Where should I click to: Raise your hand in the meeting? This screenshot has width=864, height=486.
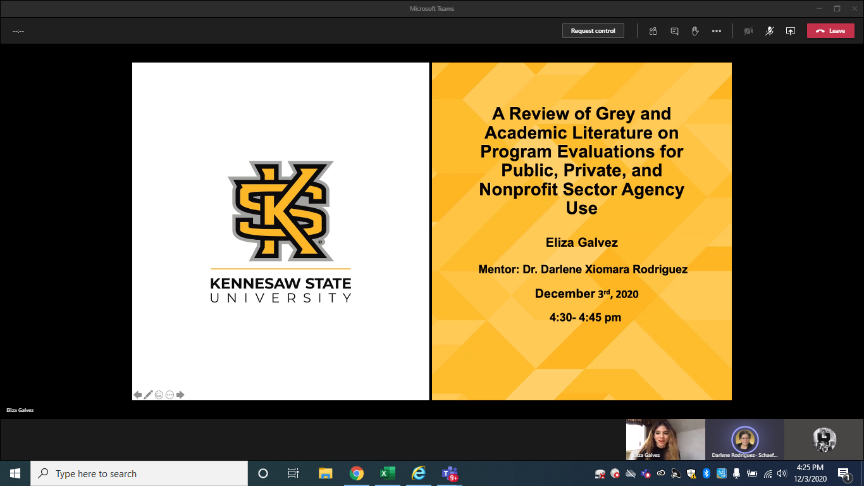[695, 31]
